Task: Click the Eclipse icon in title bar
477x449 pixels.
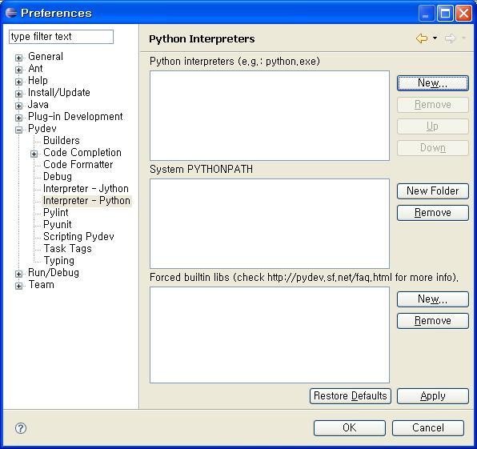Action: [11, 13]
